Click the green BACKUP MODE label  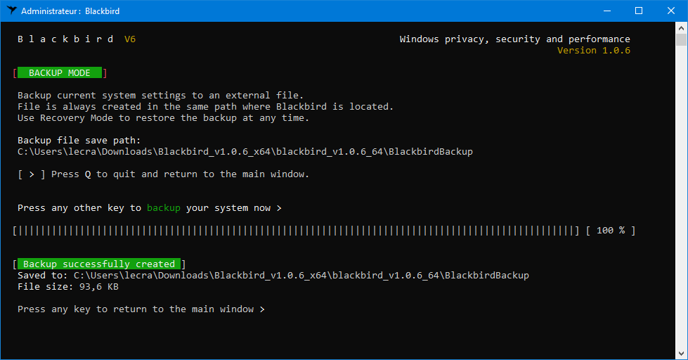[60, 73]
